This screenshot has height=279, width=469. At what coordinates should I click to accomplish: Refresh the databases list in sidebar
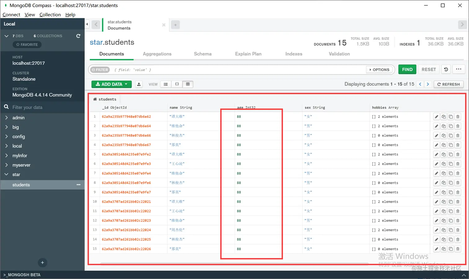point(78,36)
